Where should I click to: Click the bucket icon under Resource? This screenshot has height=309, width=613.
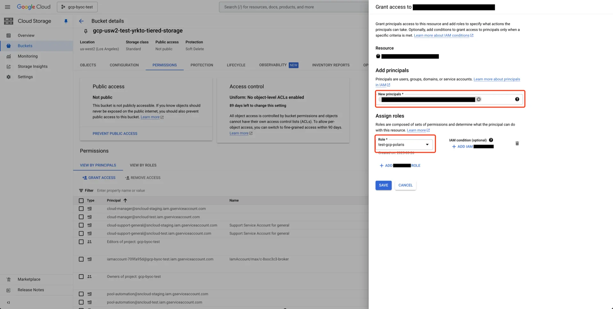coord(378,57)
